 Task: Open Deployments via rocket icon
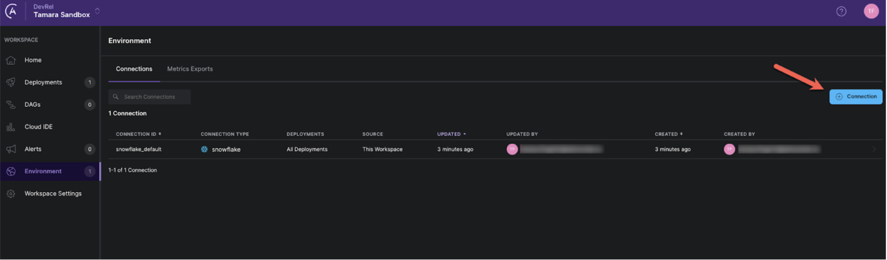[11, 82]
